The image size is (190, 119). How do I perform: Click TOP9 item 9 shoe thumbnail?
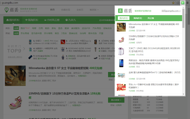[96, 58]
